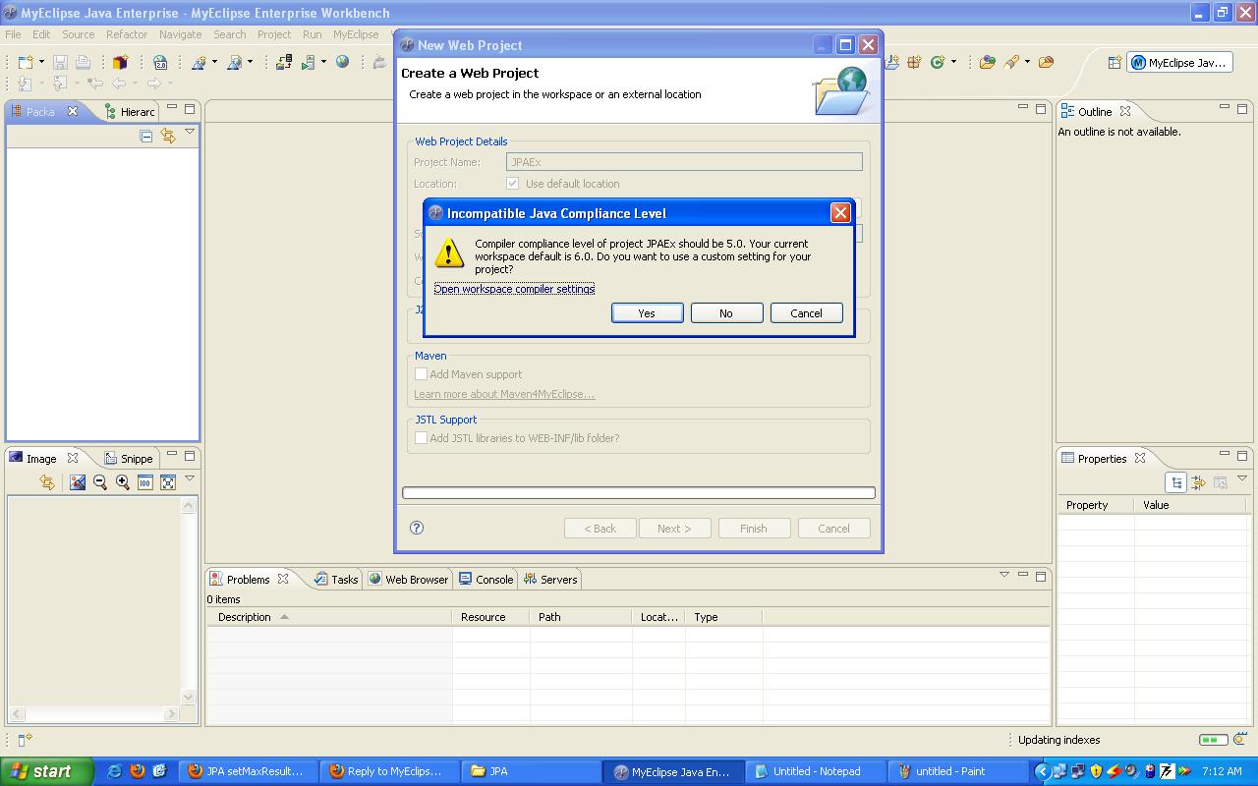
Task: Switch to the Tasks tab
Action: pyautogui.click(x=336, y=580)
